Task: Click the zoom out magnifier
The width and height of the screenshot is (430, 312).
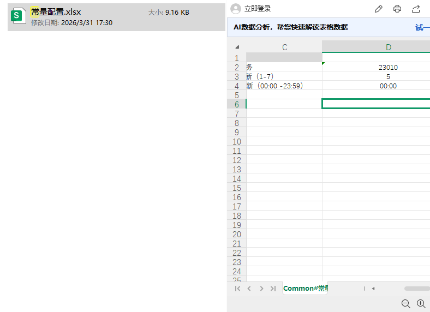Action: (405, 304)
